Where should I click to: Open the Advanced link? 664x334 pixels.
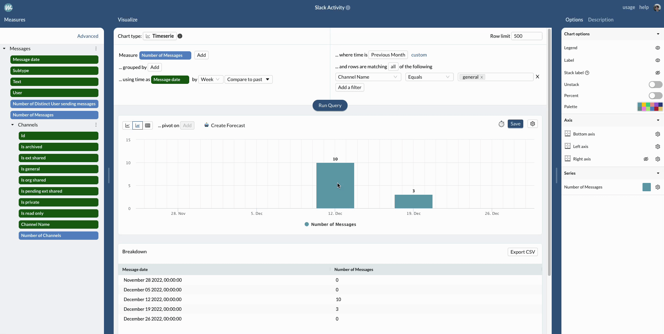click(88, 36)
